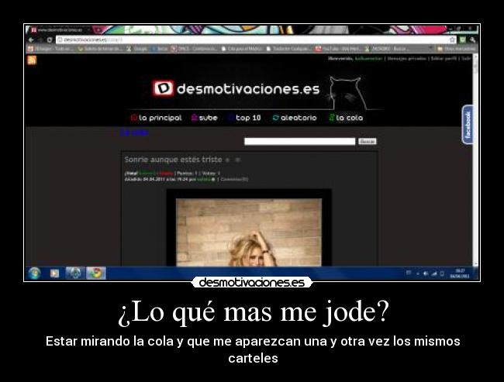Click the network signal tray icon

tap(434, 274)
